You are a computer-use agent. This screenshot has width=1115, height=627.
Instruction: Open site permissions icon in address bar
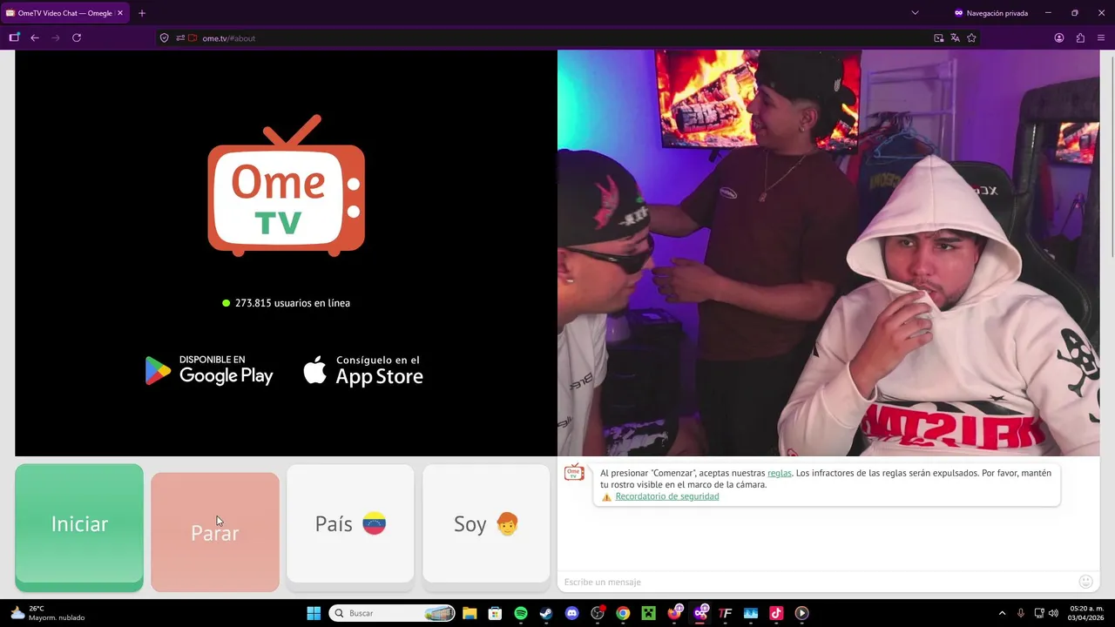pyautogui.click(x=179, y=38)
